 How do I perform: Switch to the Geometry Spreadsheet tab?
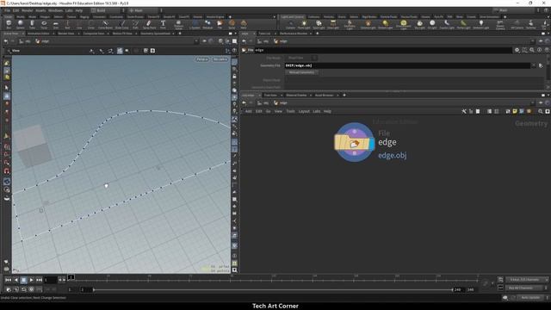tap(155, 34)
